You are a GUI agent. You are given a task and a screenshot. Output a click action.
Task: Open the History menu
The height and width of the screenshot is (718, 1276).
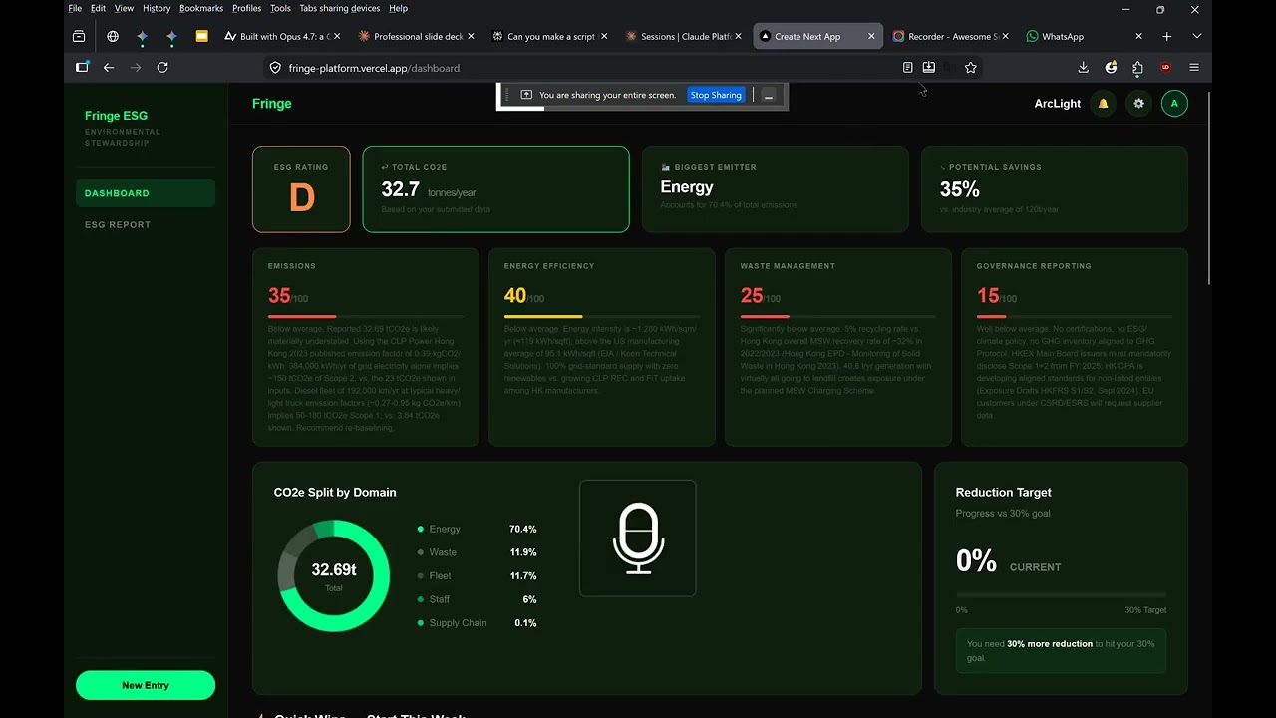coord(157,8)
